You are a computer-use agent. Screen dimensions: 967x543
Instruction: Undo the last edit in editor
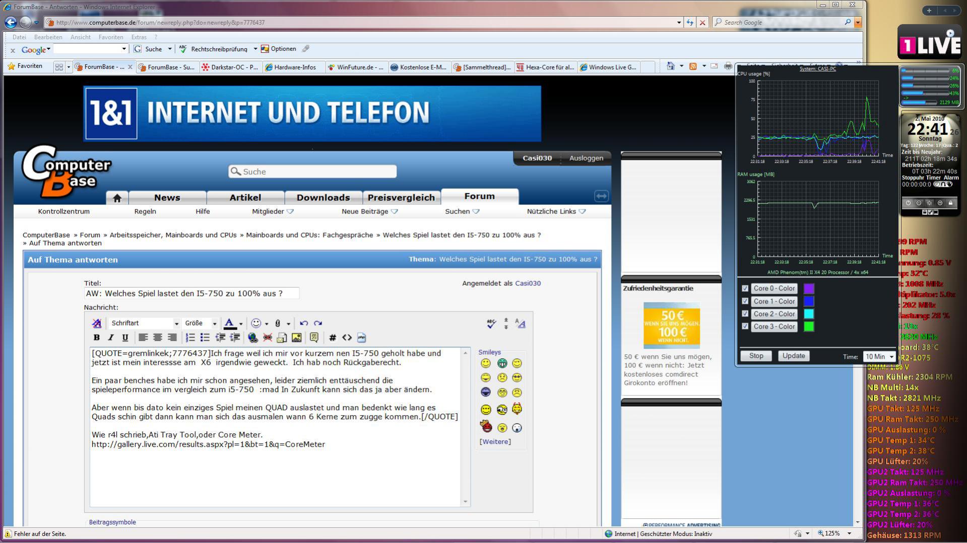coord(304,323)
